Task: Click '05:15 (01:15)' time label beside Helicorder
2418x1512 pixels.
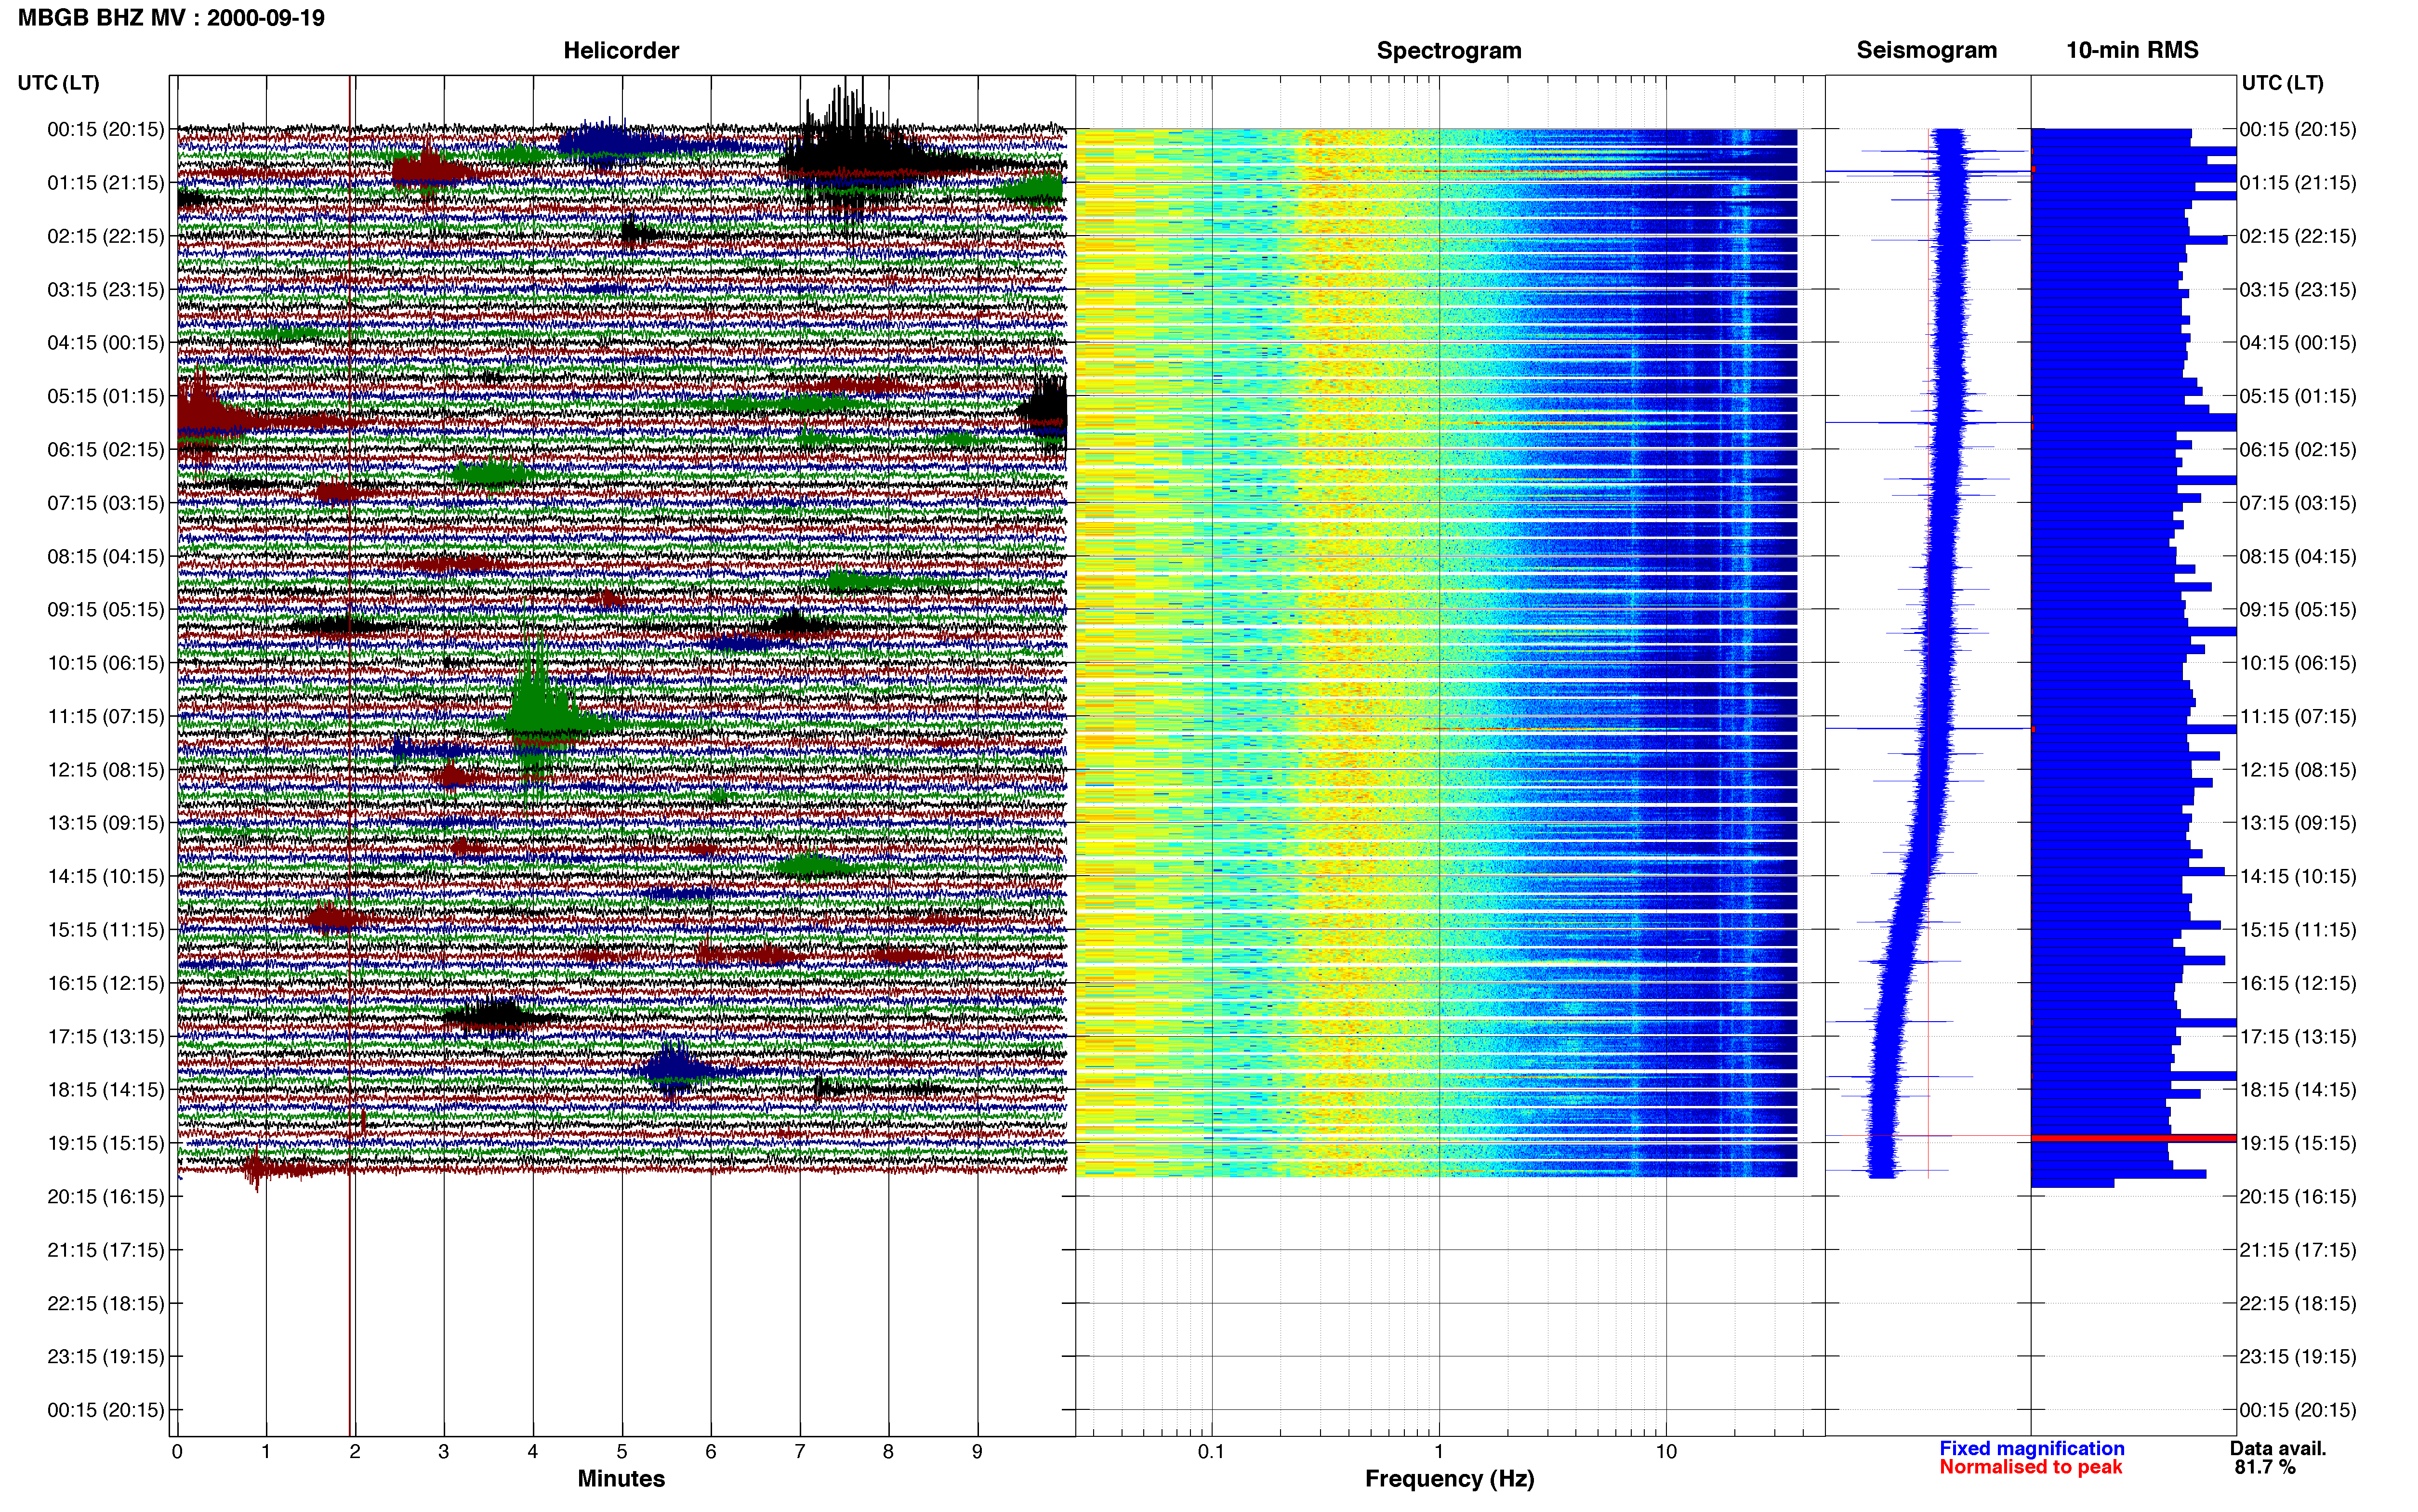Action: coord(106,396)
